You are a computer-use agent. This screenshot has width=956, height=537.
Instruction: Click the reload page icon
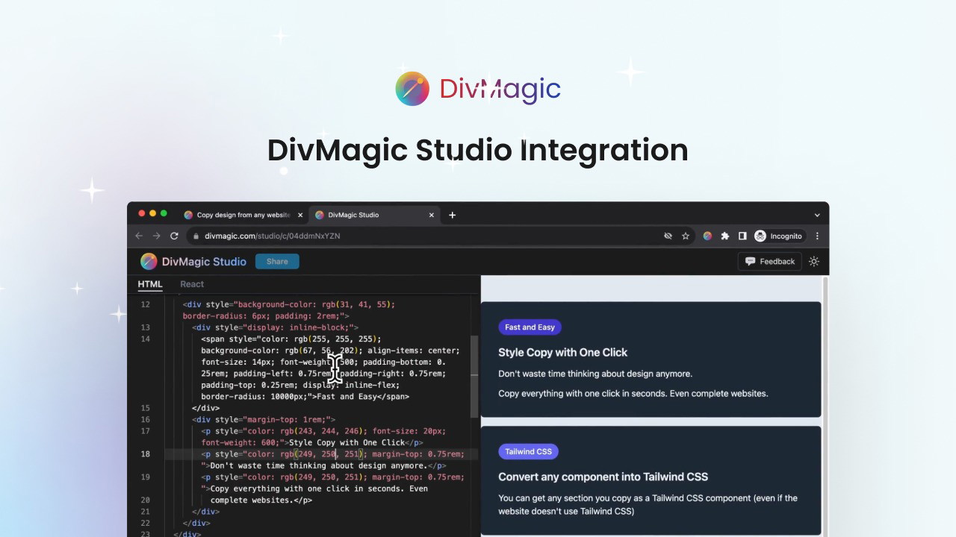(174, 236)
